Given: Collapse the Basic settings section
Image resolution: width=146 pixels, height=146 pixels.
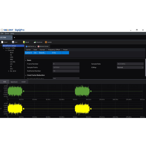Looking at the screenshot, I should pos(26,60).
